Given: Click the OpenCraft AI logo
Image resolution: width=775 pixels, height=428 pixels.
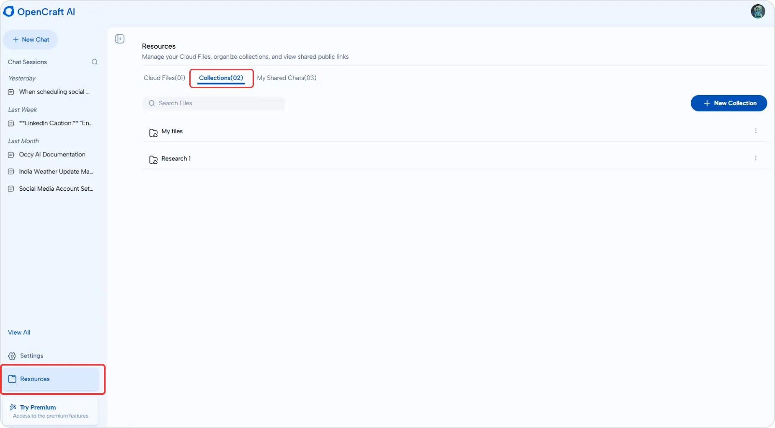Looking at the screenshot, I should [39, 12].
